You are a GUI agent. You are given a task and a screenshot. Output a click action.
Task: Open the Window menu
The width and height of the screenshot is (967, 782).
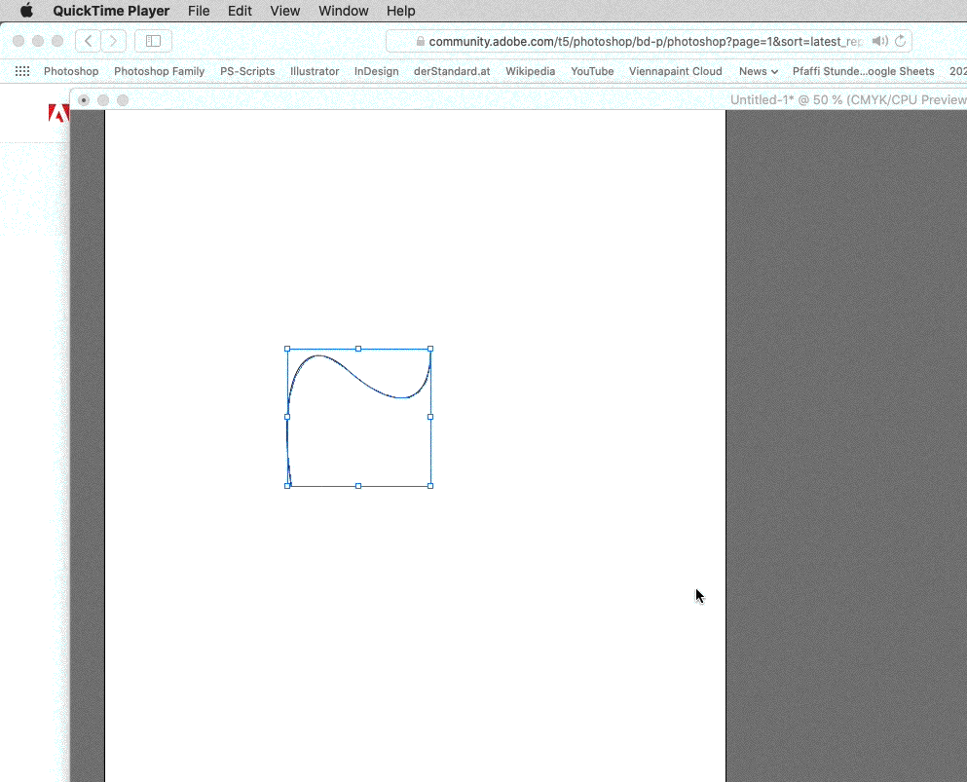(344, 11)
